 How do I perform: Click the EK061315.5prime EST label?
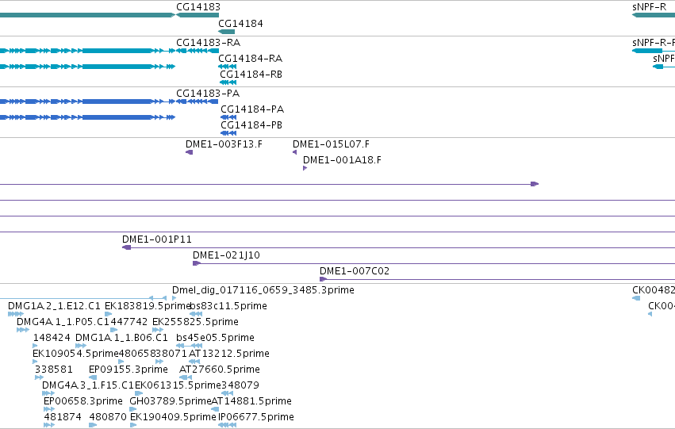coord(178,385)
